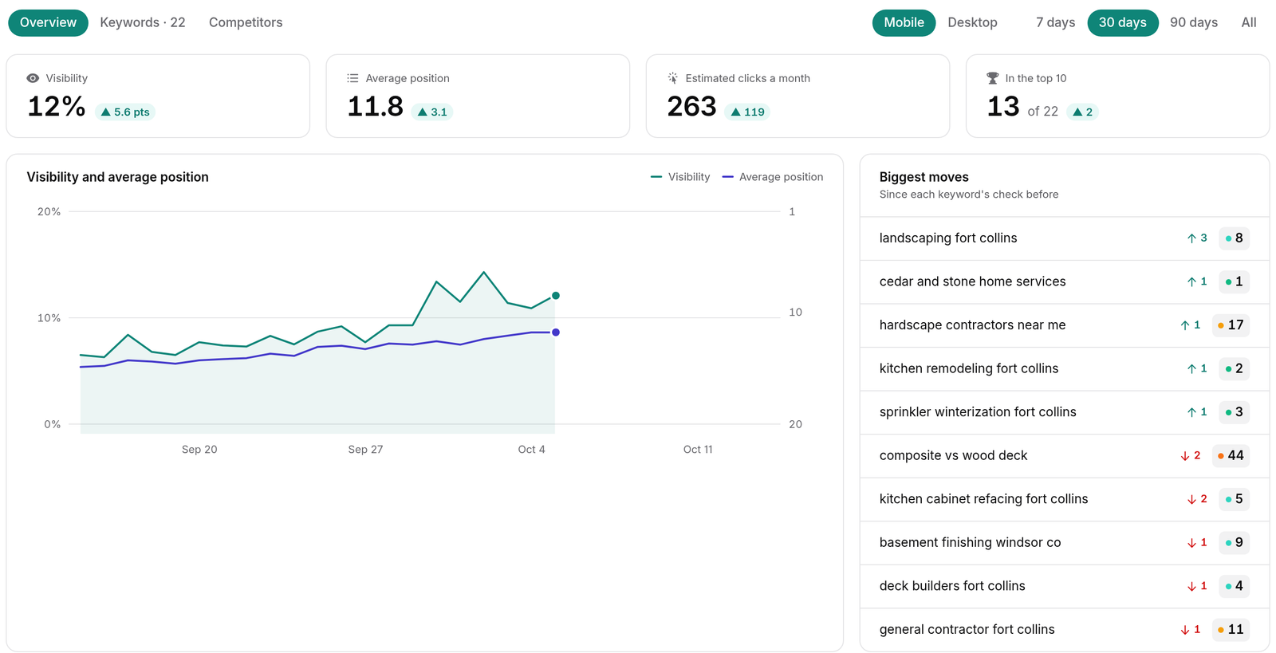
Task: Click the 263 estimated clicks value
Action: (x=692, y=107)
